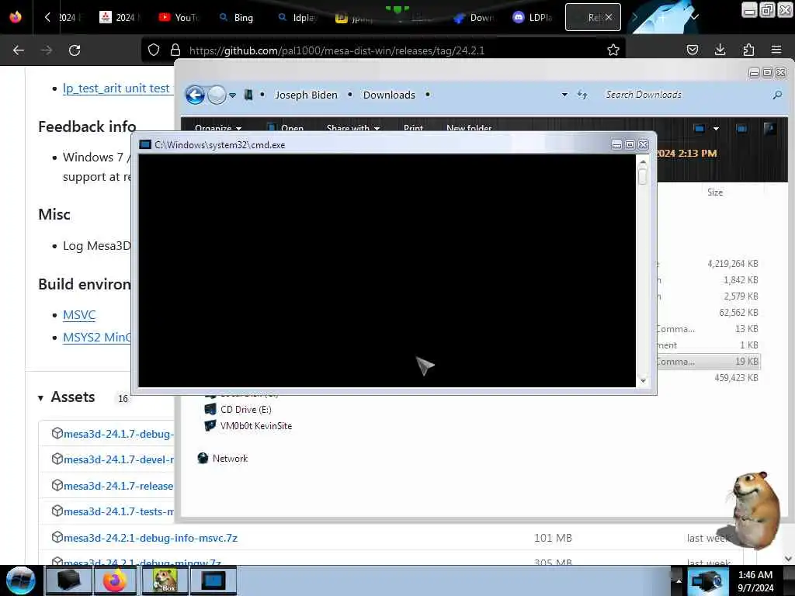795x596 pixels.
Task: Click Explorer back arrow button
Action: [x=195, y=95]
